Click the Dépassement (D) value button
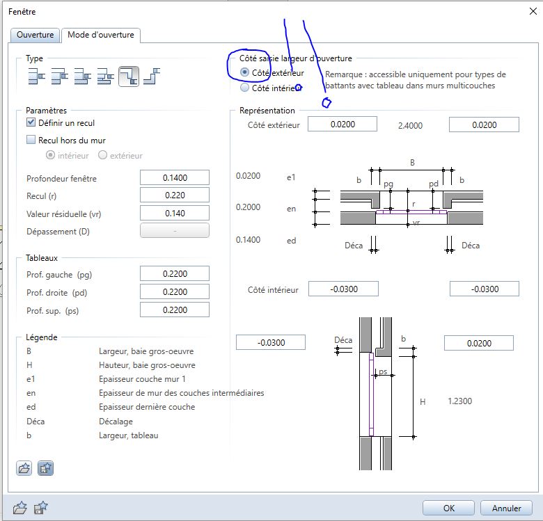This screenshot has height=521, width=543. click(x=175, y=230)
